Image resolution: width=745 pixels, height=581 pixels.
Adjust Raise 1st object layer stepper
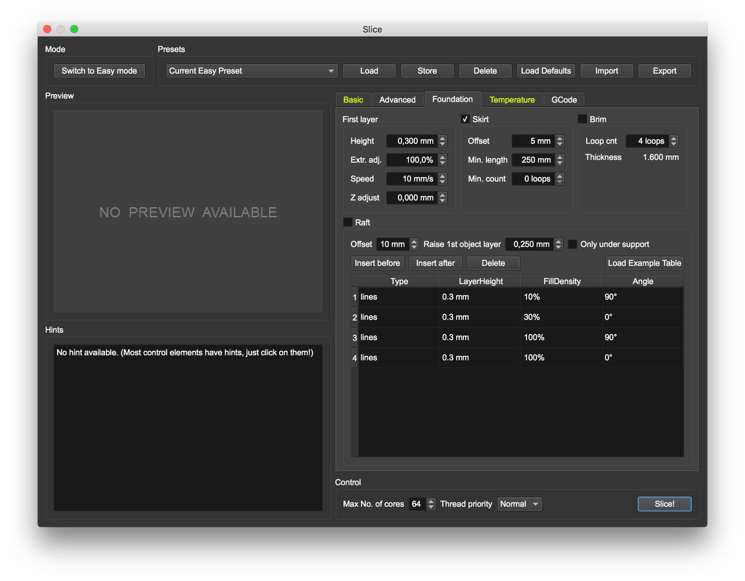coord(559,244)
